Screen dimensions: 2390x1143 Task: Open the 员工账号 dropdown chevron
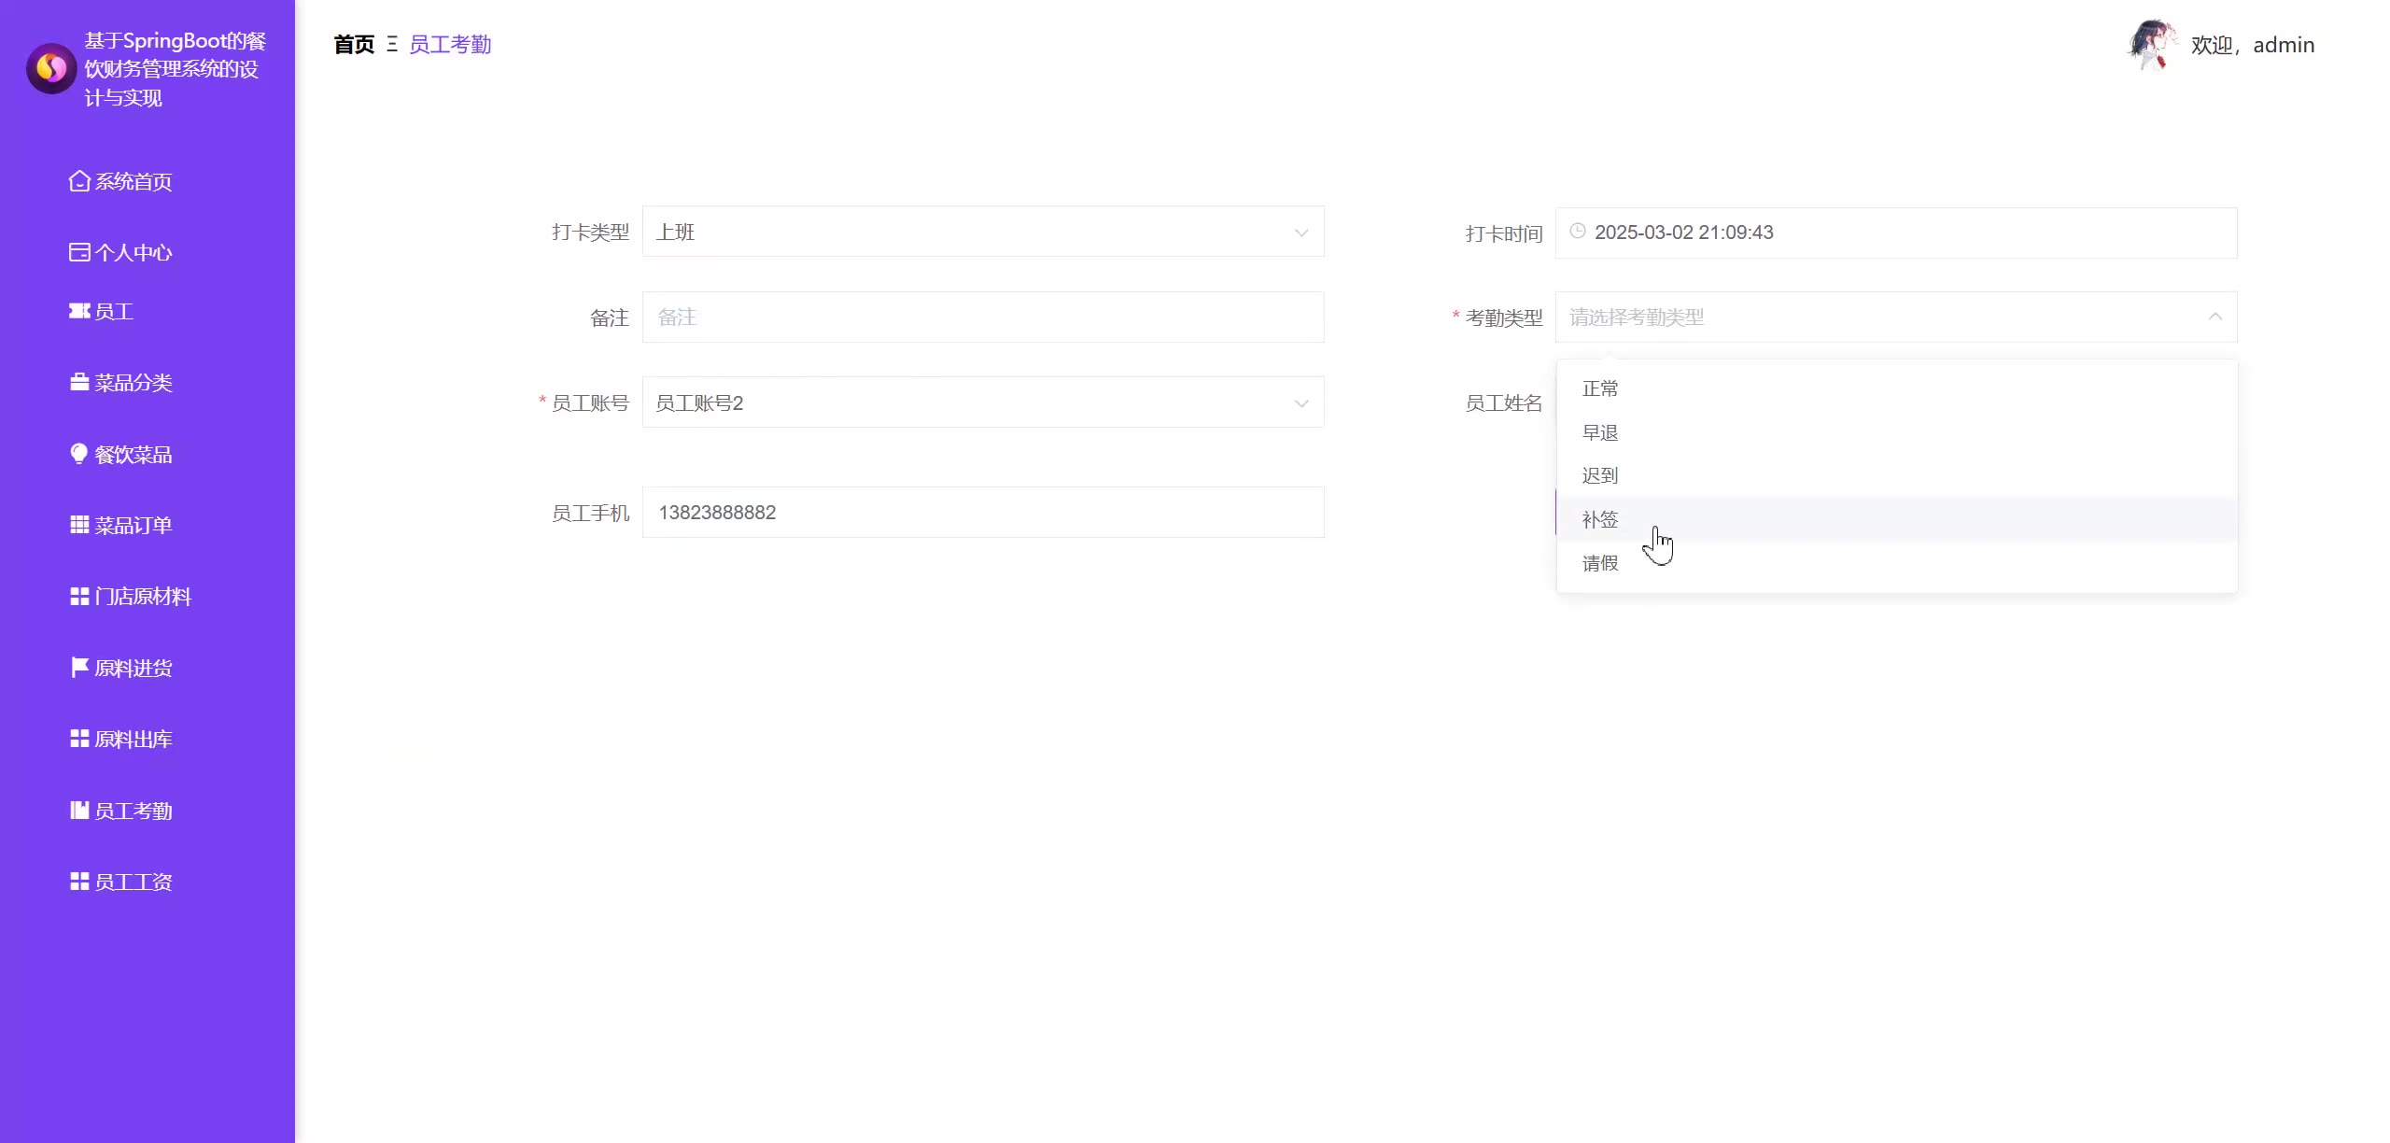1301,403
